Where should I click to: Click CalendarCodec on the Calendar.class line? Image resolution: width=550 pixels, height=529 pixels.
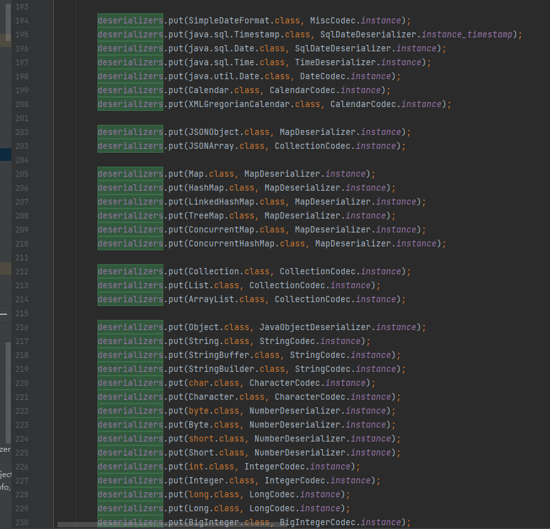pos(303,90)
